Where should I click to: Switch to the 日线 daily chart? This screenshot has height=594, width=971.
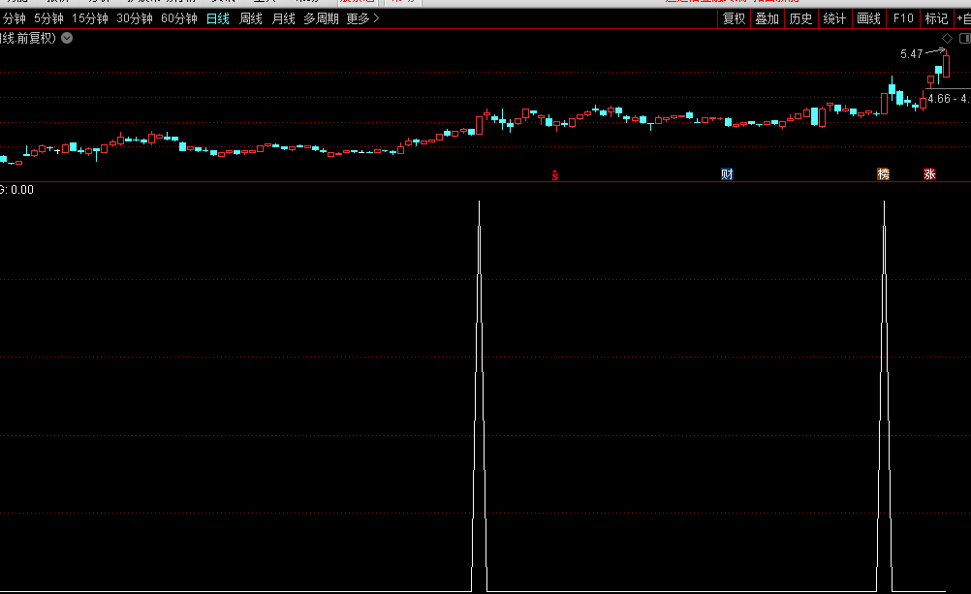coord(217,18)
